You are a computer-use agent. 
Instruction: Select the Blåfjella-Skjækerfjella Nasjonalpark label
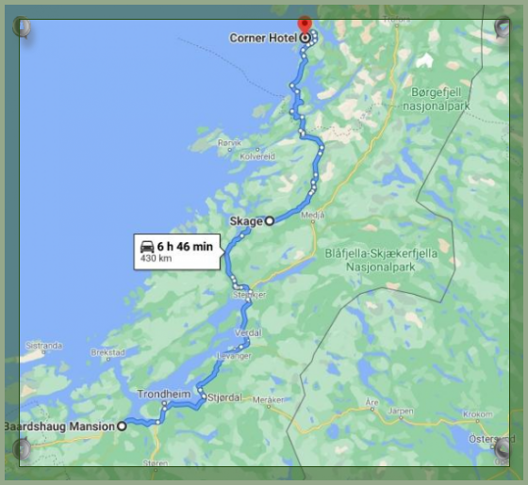coord(381,260)
